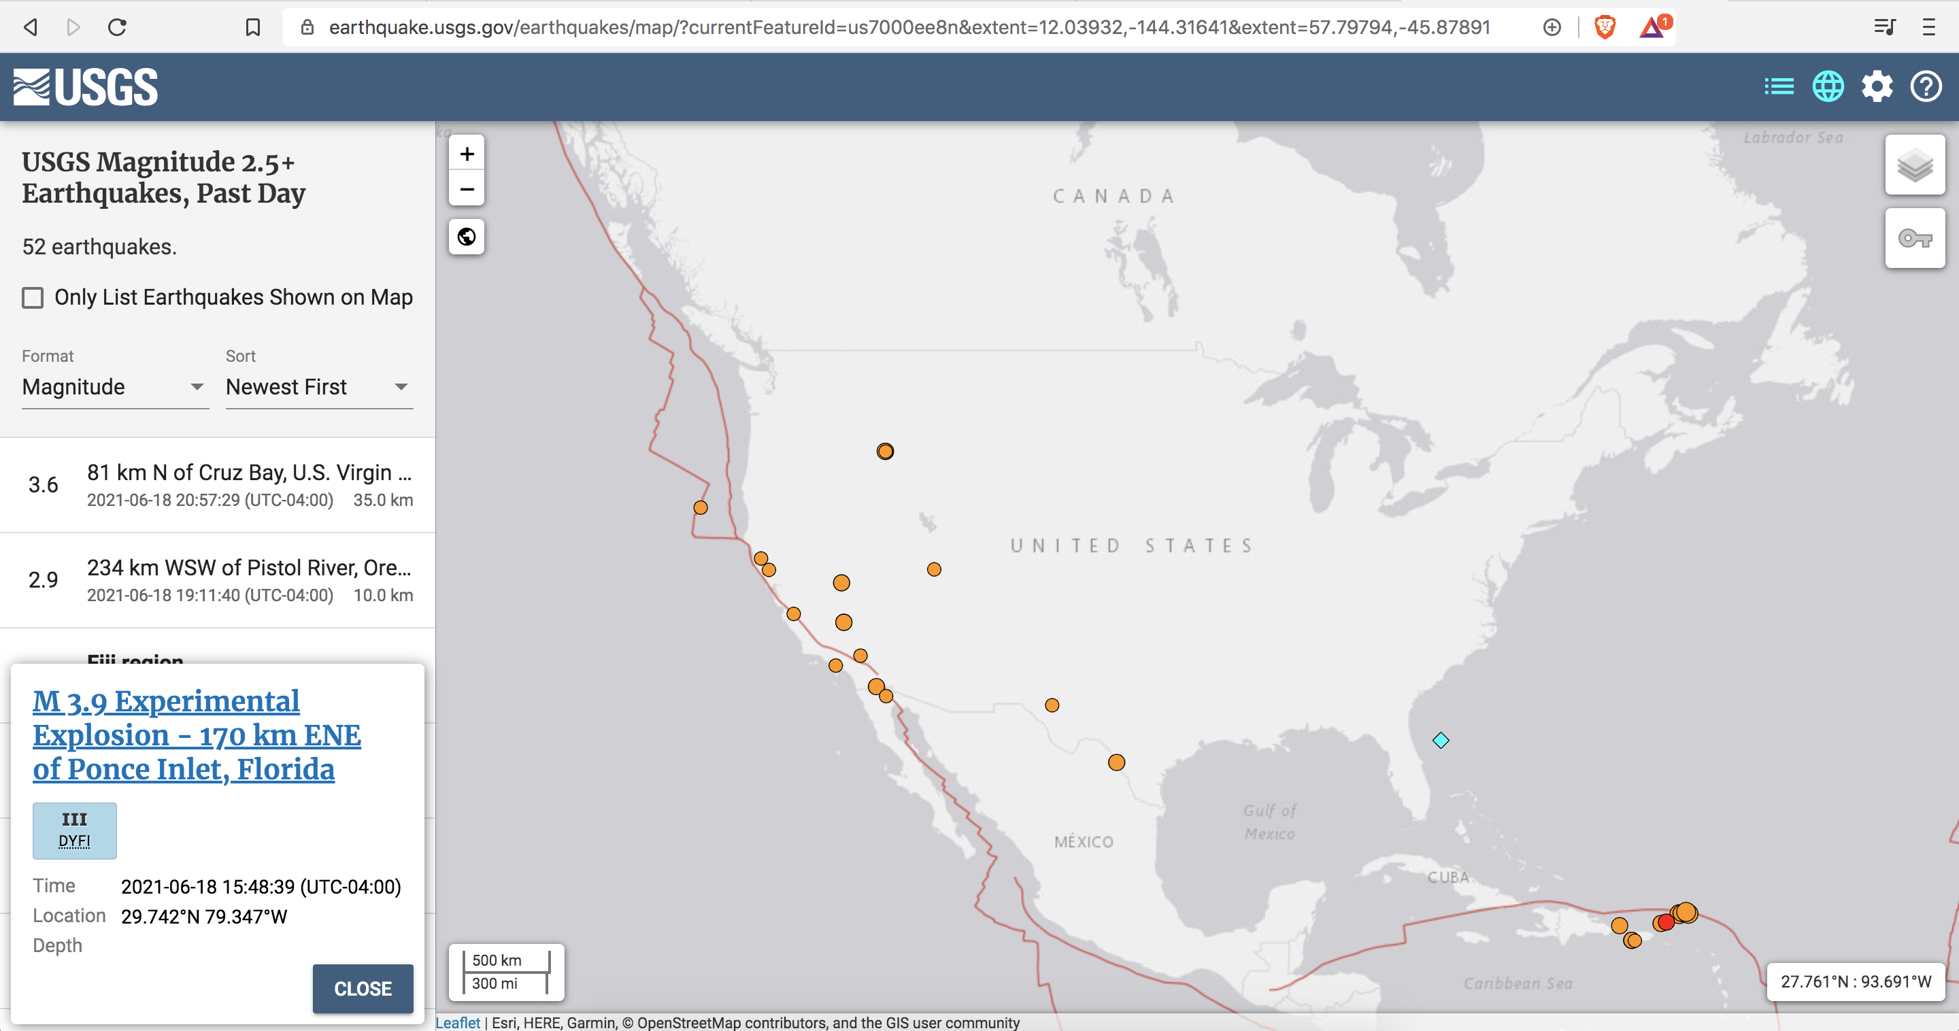The width and height of the screenshot is (1959, 1031).
Task: Open Brave Shields lion icon
Action: coord(1605,27)
